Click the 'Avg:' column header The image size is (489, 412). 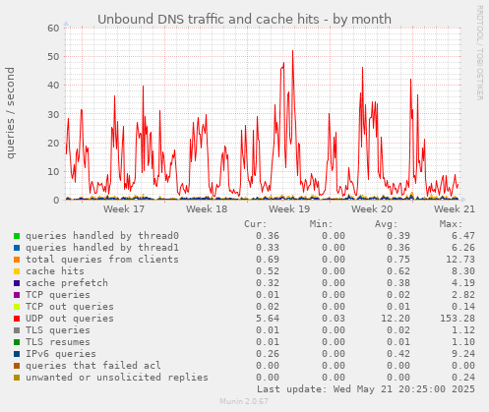click(x=386, y=224)
